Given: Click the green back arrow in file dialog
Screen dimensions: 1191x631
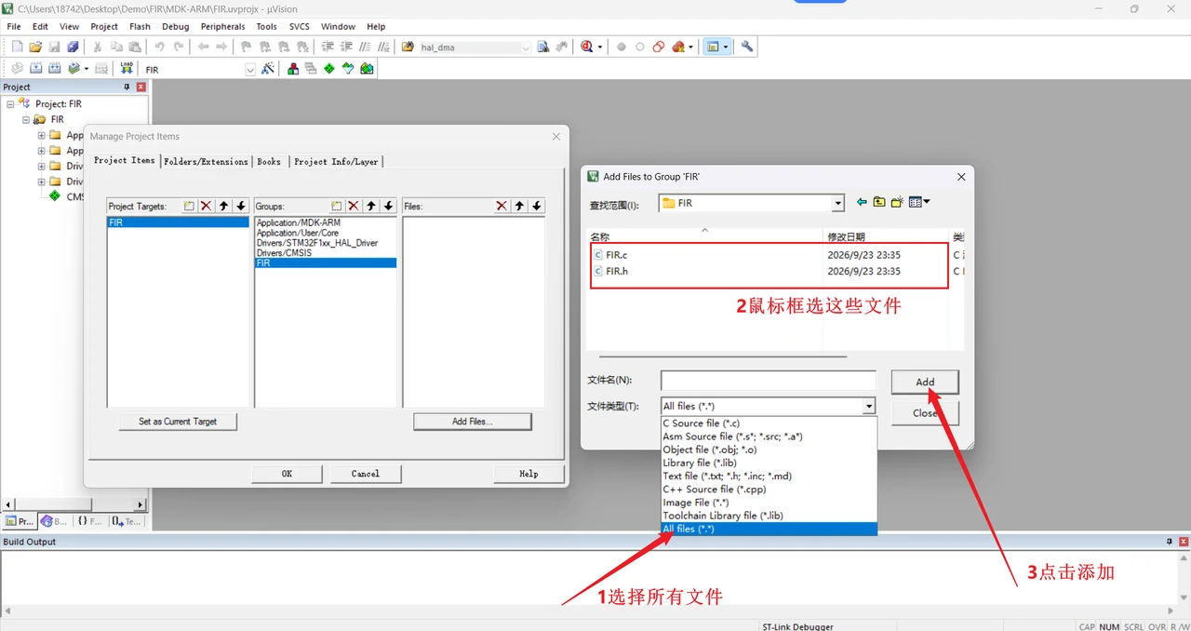Looking at the screenshot, I should tap(862, 202).
